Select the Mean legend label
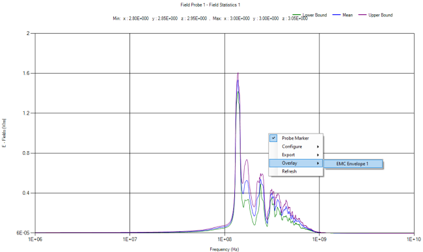This screenshot has width=423, height=252. pyautogui.click(x=348, y=15)
